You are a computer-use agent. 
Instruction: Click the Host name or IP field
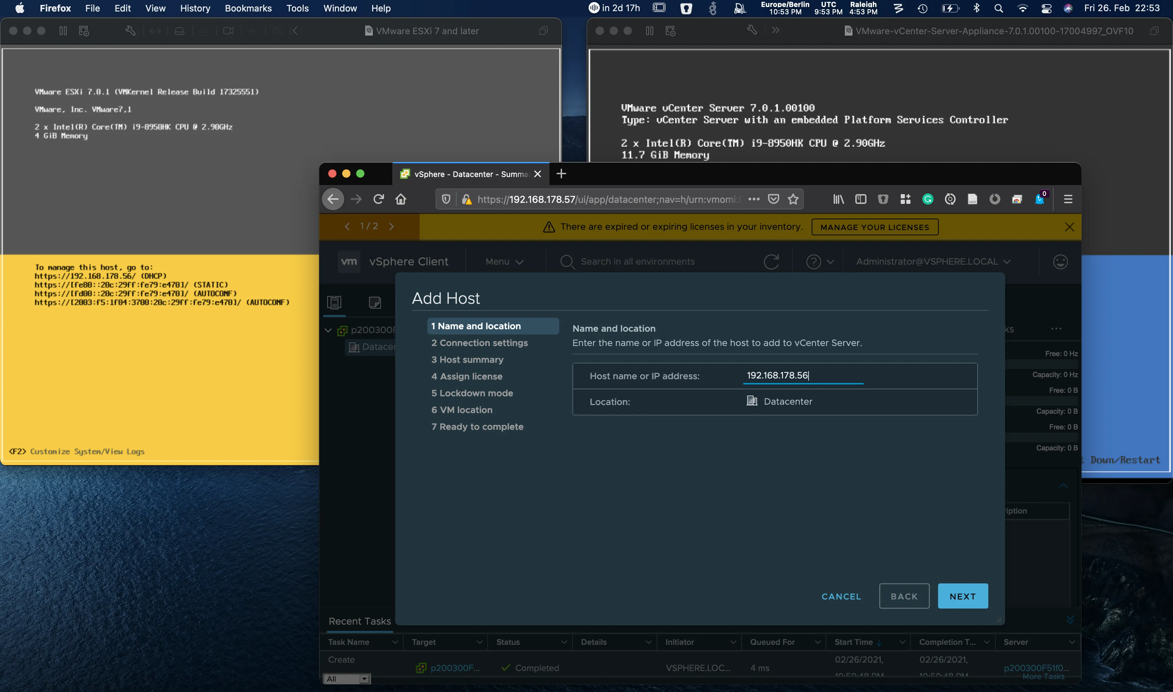coord(803,375)
